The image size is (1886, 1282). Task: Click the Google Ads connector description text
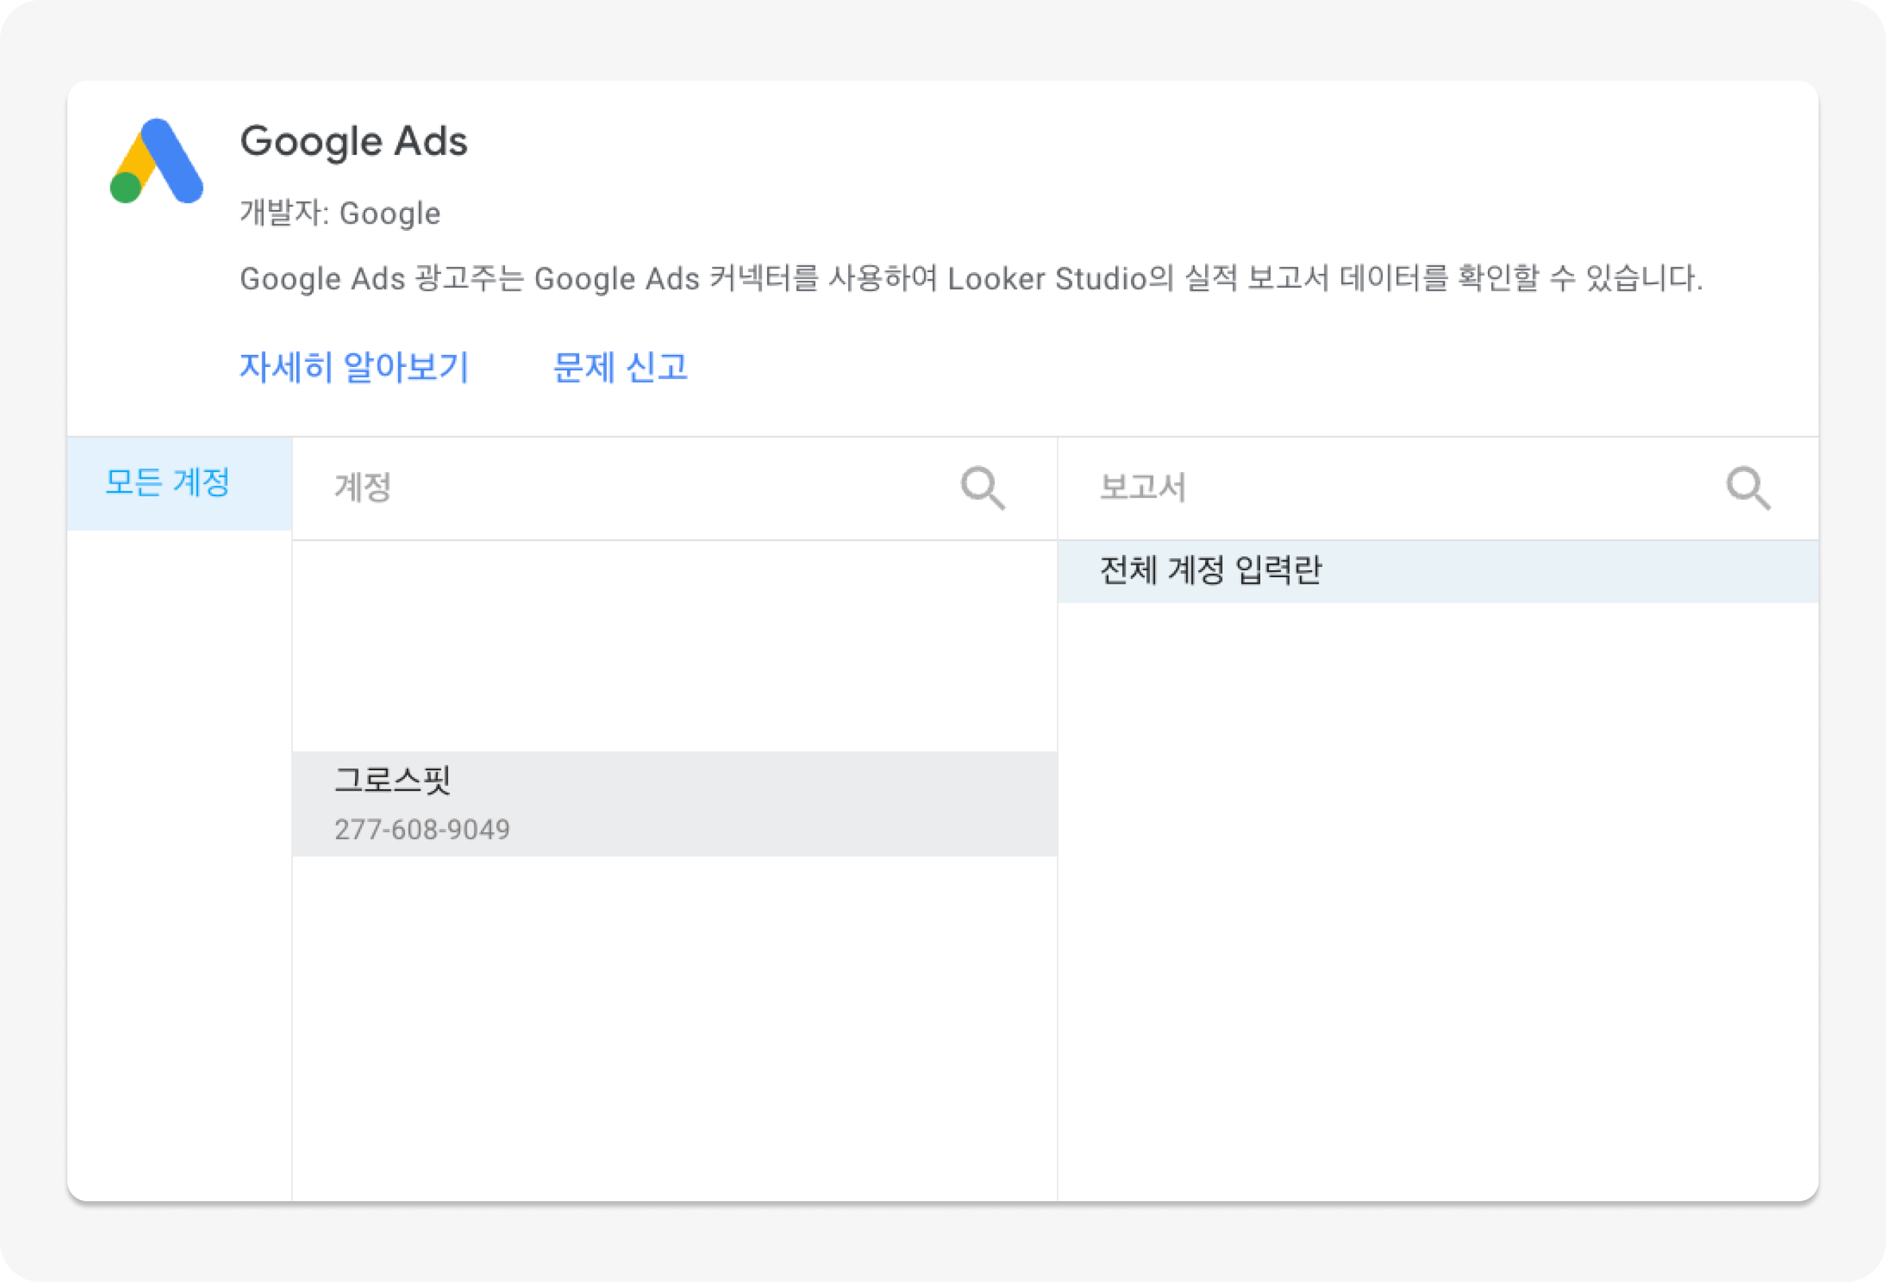(971, 278)
